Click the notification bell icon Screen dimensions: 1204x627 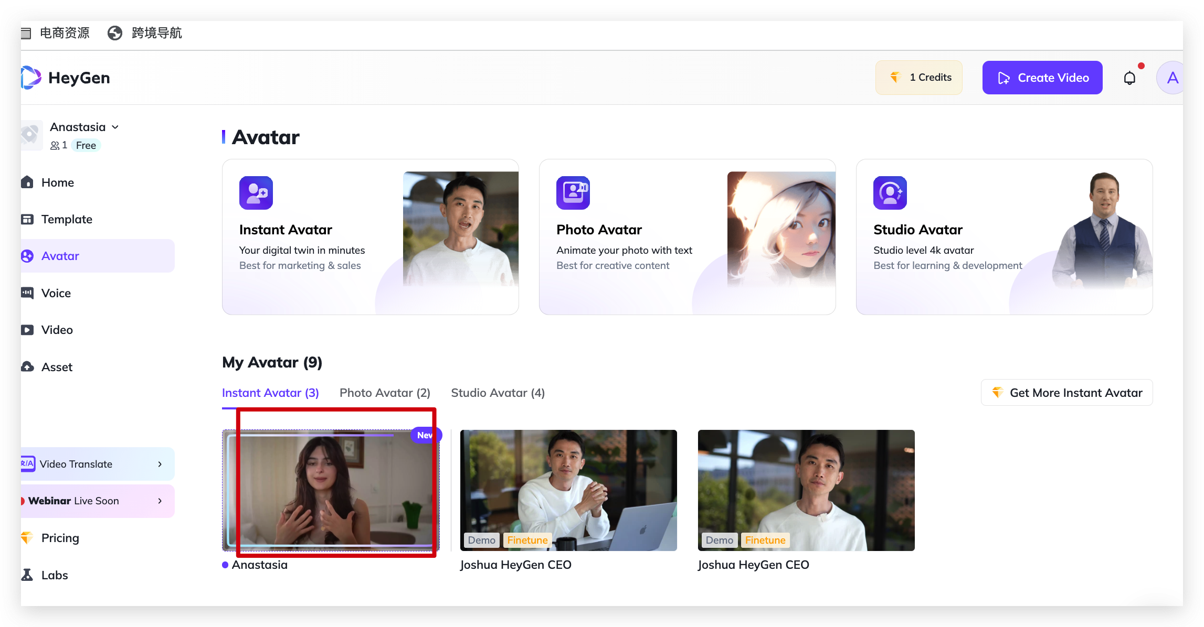1129,78
